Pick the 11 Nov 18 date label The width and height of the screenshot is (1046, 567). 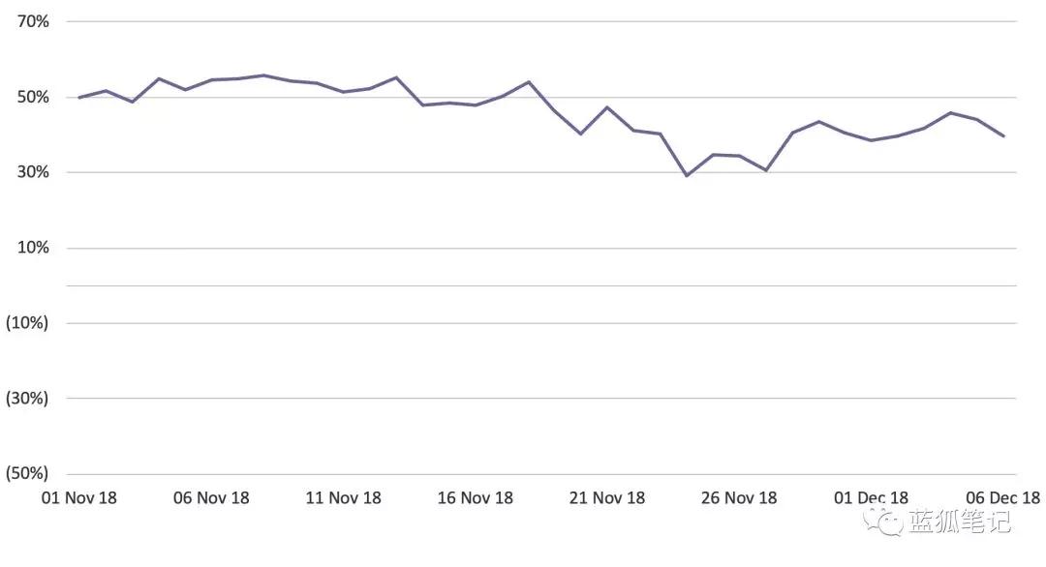pyautogui.click(x=343, y=498)
